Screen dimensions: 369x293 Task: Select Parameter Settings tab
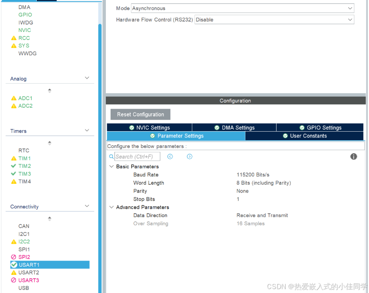pos(176,136)
